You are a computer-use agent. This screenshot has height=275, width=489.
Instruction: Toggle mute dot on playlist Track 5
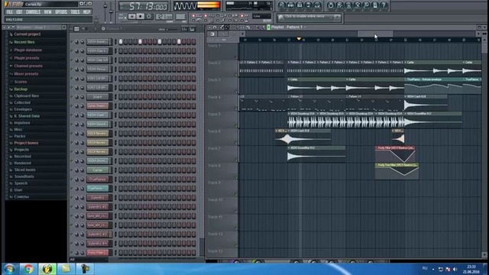click(x=236, y=125)
